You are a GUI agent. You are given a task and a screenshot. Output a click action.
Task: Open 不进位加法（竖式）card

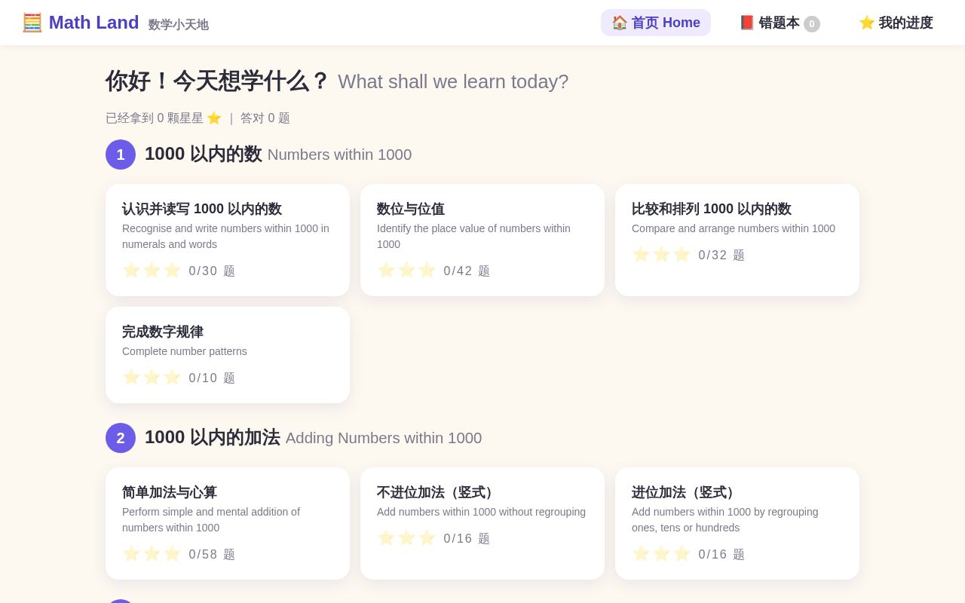click(482, 523)
